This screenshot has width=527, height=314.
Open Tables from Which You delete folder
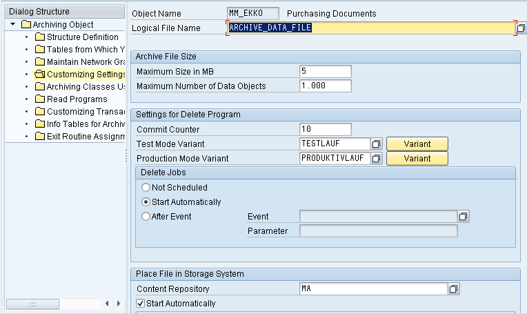(86, 50)
